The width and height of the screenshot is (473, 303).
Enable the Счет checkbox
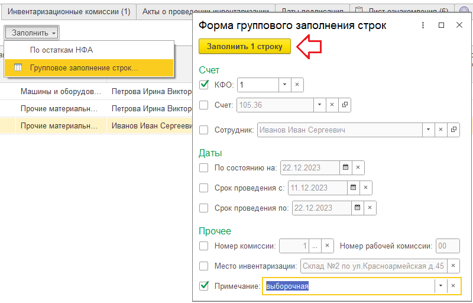tap(204, 105)
